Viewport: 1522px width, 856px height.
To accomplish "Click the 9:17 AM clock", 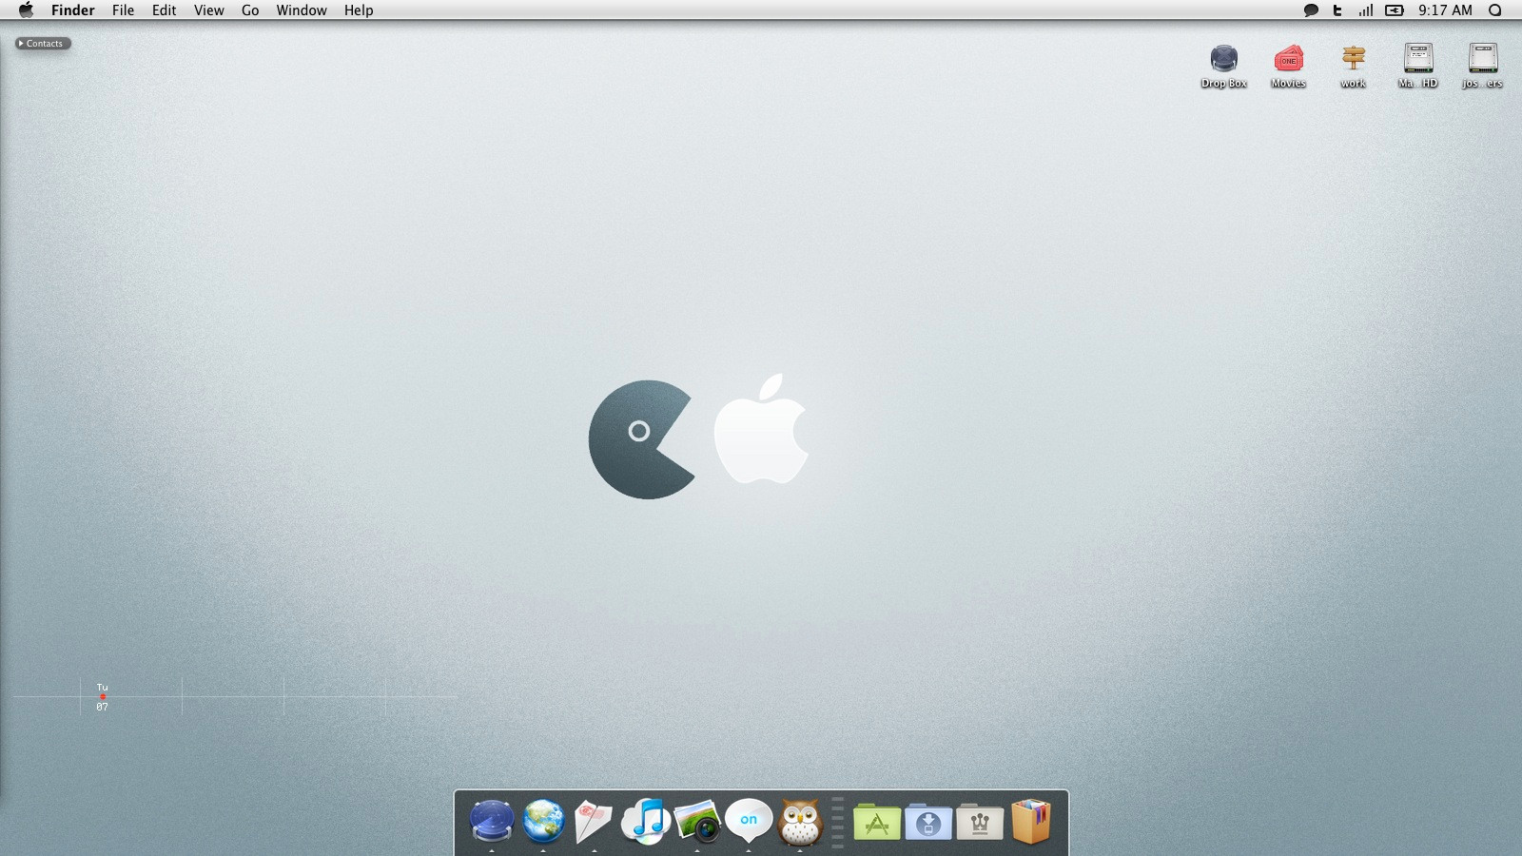I will [x=1445, y=10].
